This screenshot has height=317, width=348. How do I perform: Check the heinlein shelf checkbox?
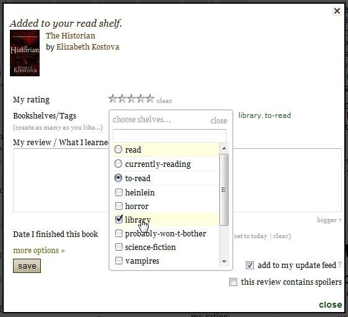pos(119,192)
